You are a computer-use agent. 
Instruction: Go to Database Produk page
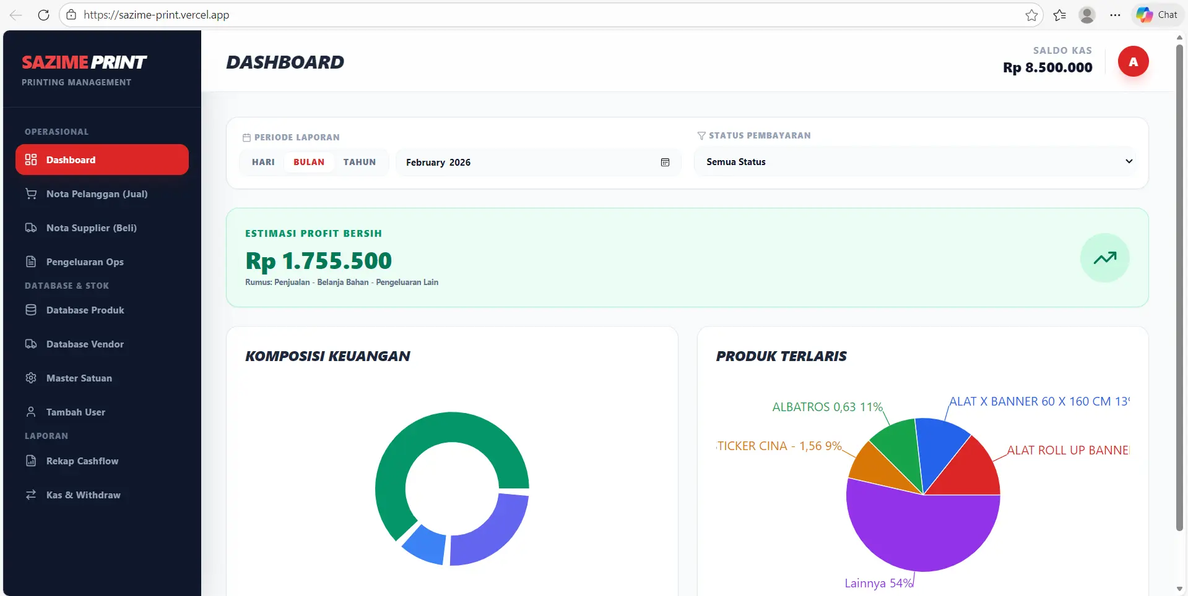click(85, 310)
